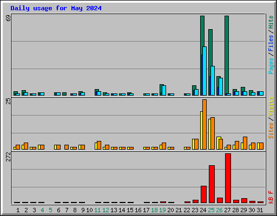The image size is (277, 216).
Task: Click the 'Files' legend label
Action: coord(271,43)
